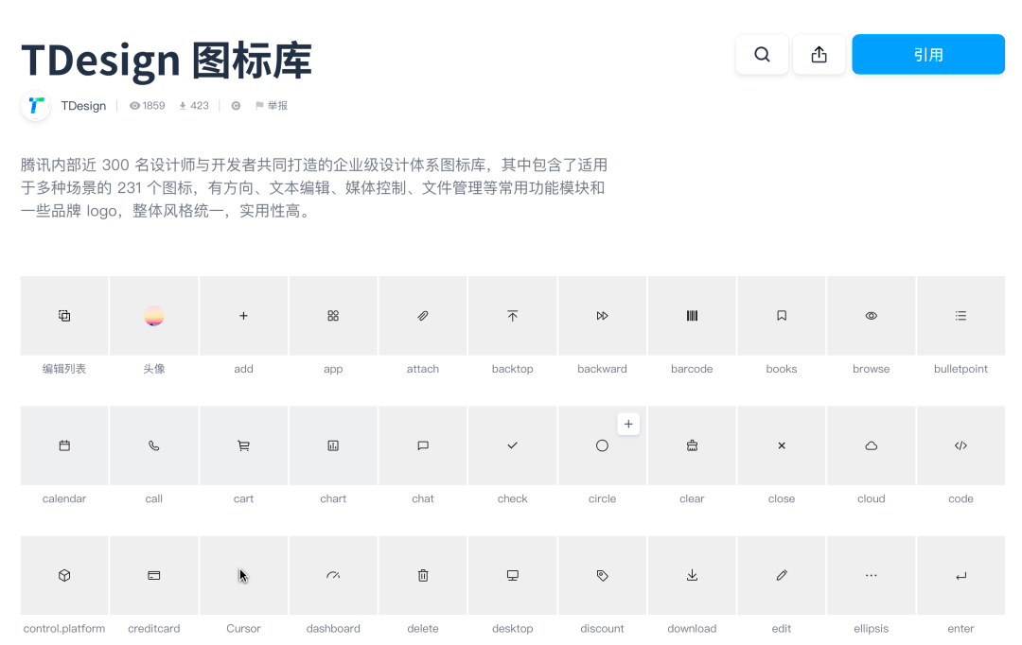Select the browse eye icon tile
1022x645 pixels.
coord(871,316)
